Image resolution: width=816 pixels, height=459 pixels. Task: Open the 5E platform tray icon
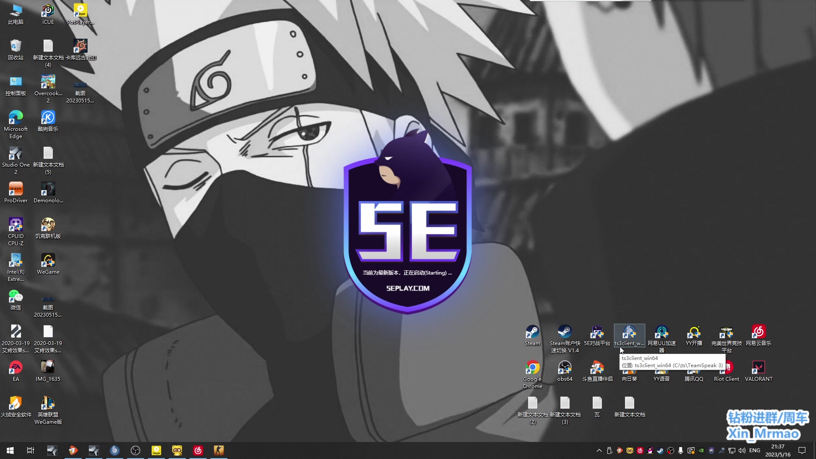(x=711, y=450)
